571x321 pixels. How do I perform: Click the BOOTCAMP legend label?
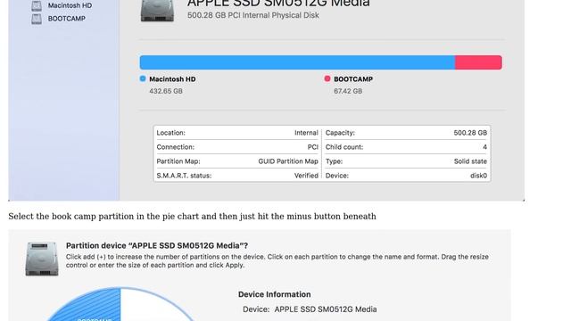tap(353, 79)
